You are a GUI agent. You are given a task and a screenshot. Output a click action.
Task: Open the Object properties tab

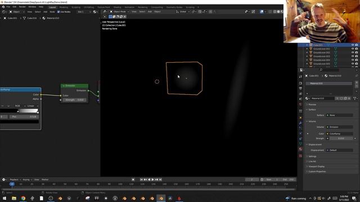[x=300, y=117]
